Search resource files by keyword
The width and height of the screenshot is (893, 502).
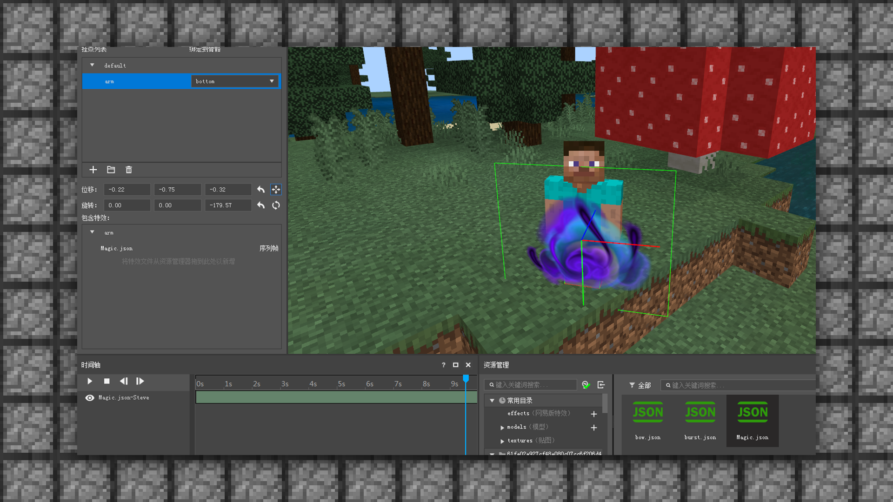click(x=738, y=385)
